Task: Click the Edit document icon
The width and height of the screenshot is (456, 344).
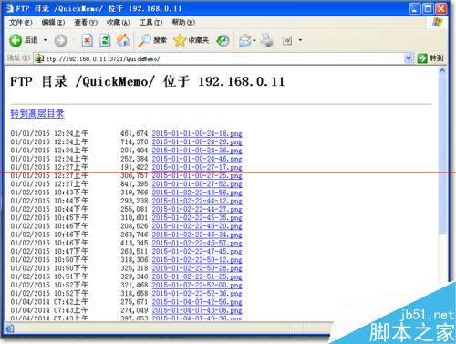Action: [287, 40]
